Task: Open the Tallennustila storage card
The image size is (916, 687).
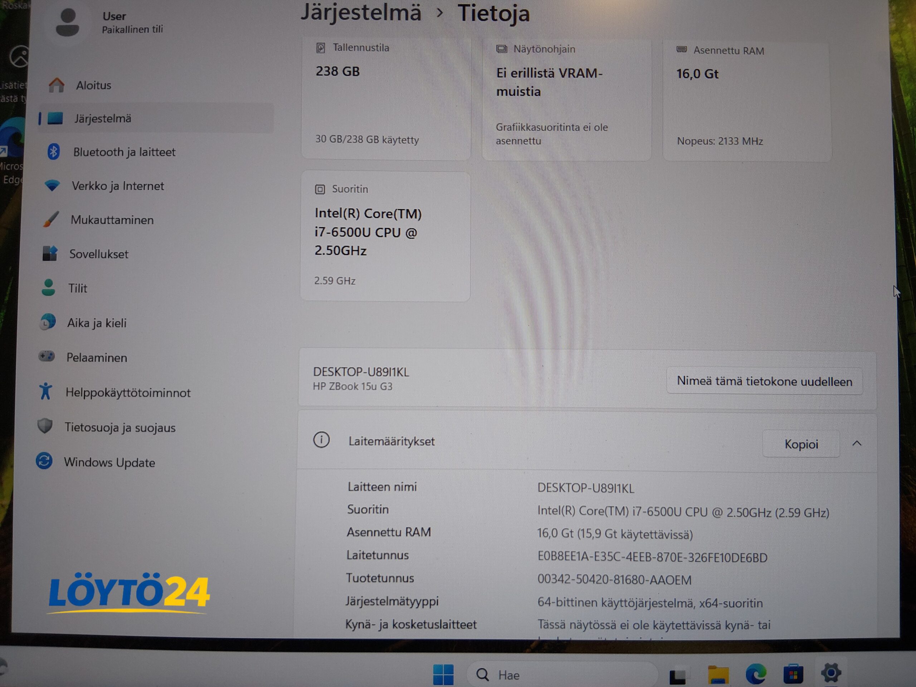Action: point(386,98)
